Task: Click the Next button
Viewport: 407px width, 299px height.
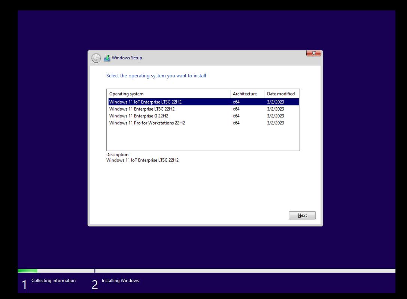Action: (302, 215)
